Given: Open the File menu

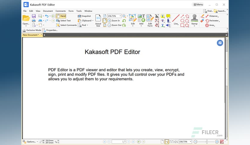Looking at the screenshot, I should point(25,11).
